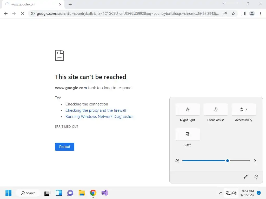Switch to Chrome taskbar icon

tap(93, 193)
